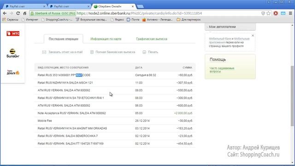Reload the page with refresh icon

coord(18,13)
